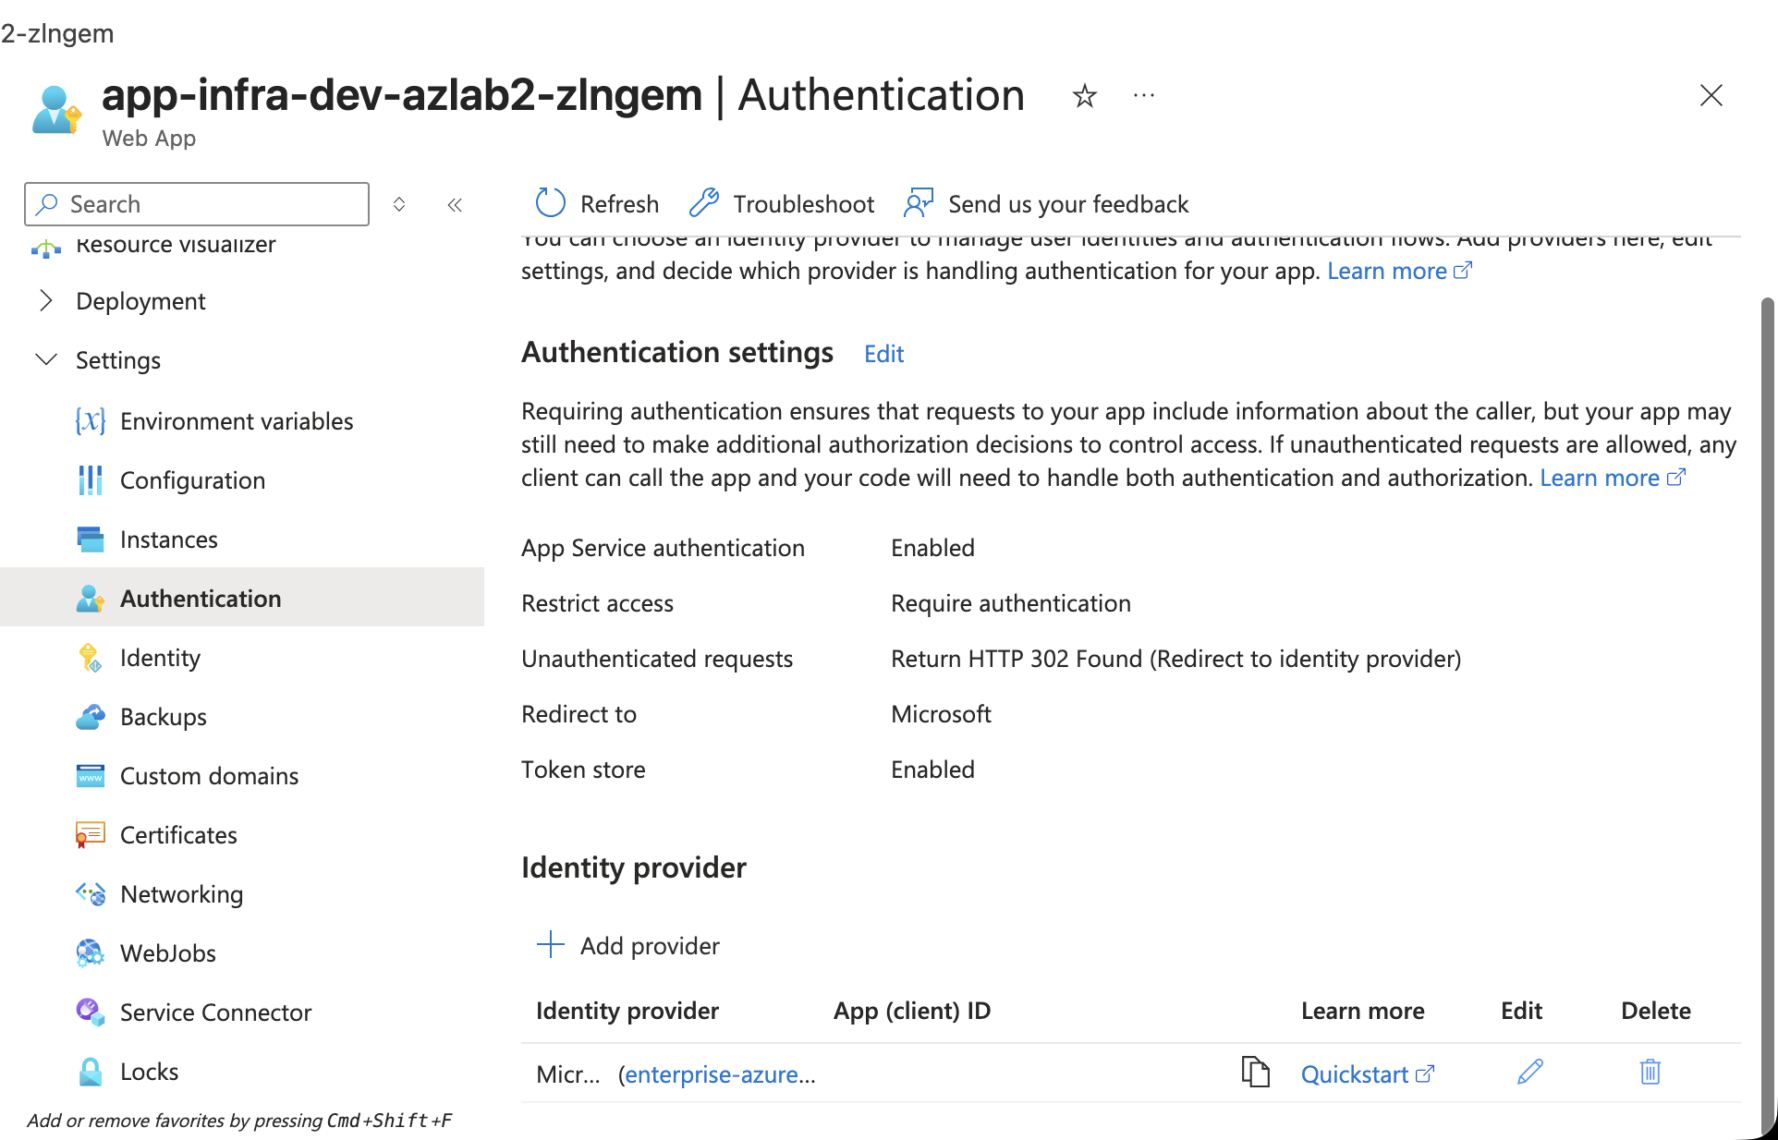The height and width of the screenshot is (1140, 1778).
Task: Select Authentication menu item
Action: pyautogui.click(x=201, y=599)
